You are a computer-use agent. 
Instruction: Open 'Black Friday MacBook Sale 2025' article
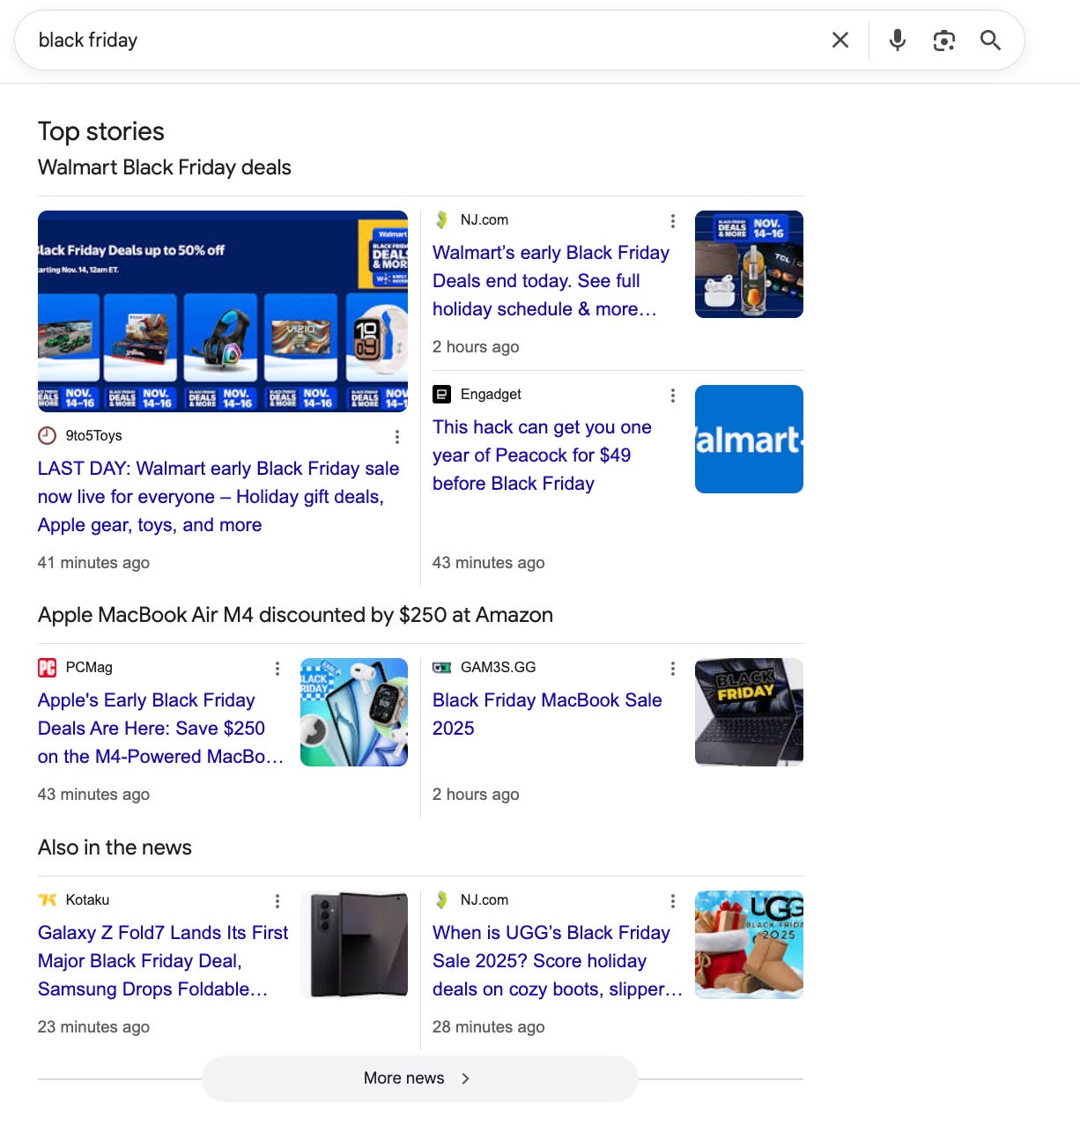point(547,714)
